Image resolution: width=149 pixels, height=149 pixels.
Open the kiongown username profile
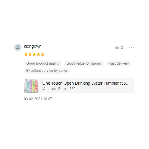coord(32,46)
